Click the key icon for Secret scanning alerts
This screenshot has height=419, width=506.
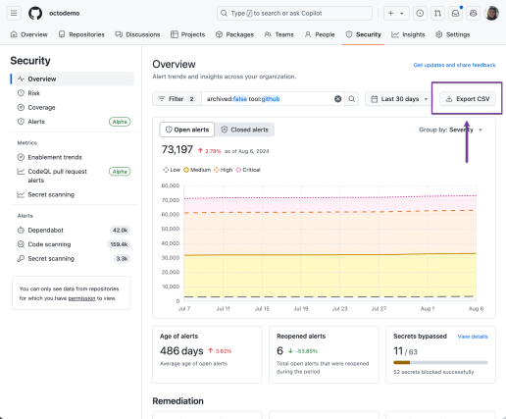(21, 258)
